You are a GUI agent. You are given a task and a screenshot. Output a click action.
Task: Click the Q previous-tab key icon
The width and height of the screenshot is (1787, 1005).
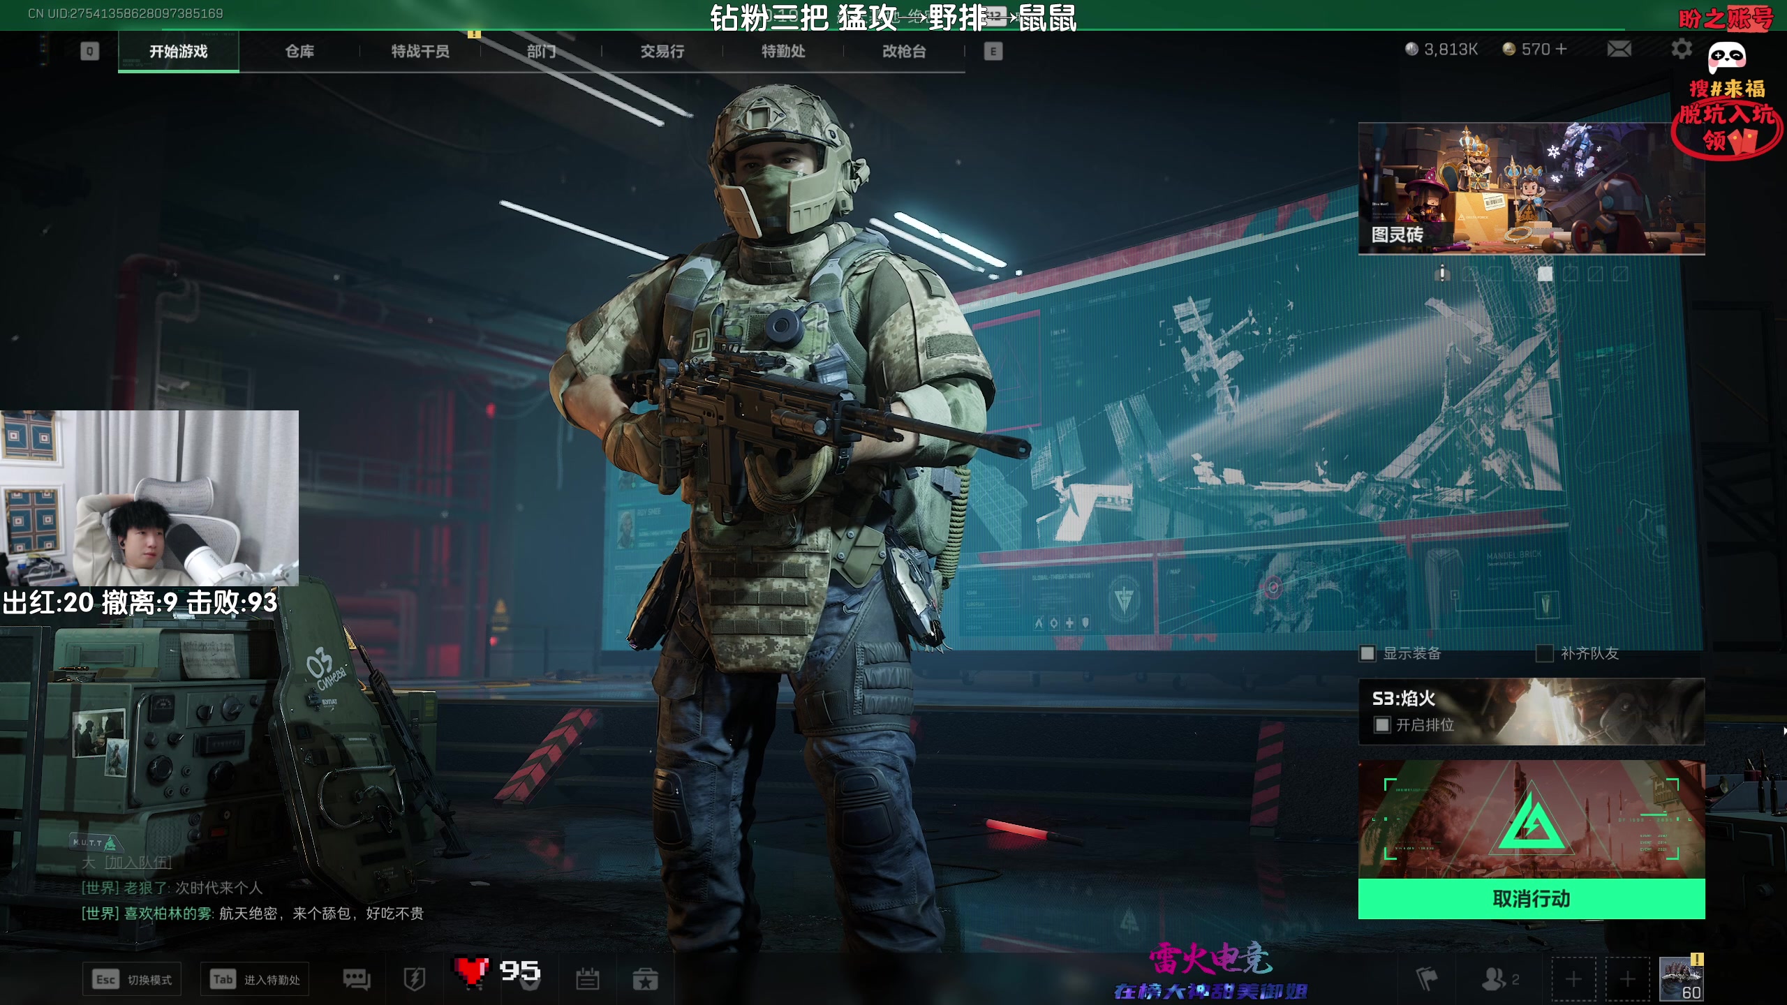pyautogui.click(x=89, y=51)
